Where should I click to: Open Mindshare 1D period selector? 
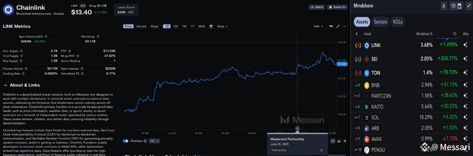click(x=456, y=6)
